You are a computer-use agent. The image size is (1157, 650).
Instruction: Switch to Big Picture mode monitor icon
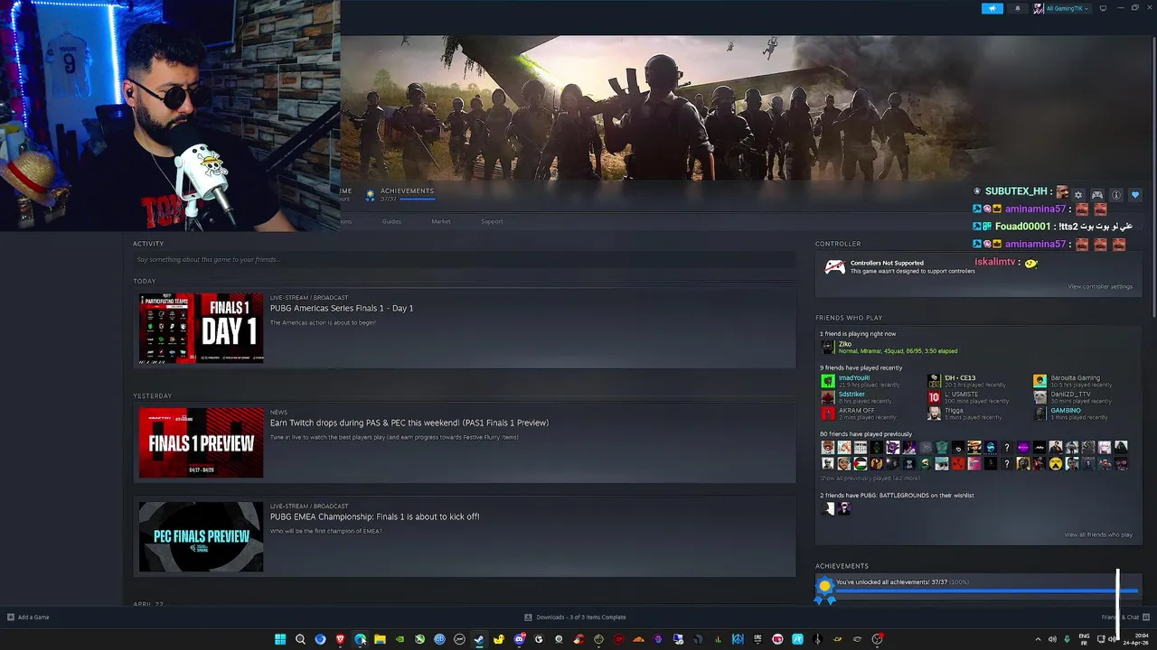point(1103,8)
